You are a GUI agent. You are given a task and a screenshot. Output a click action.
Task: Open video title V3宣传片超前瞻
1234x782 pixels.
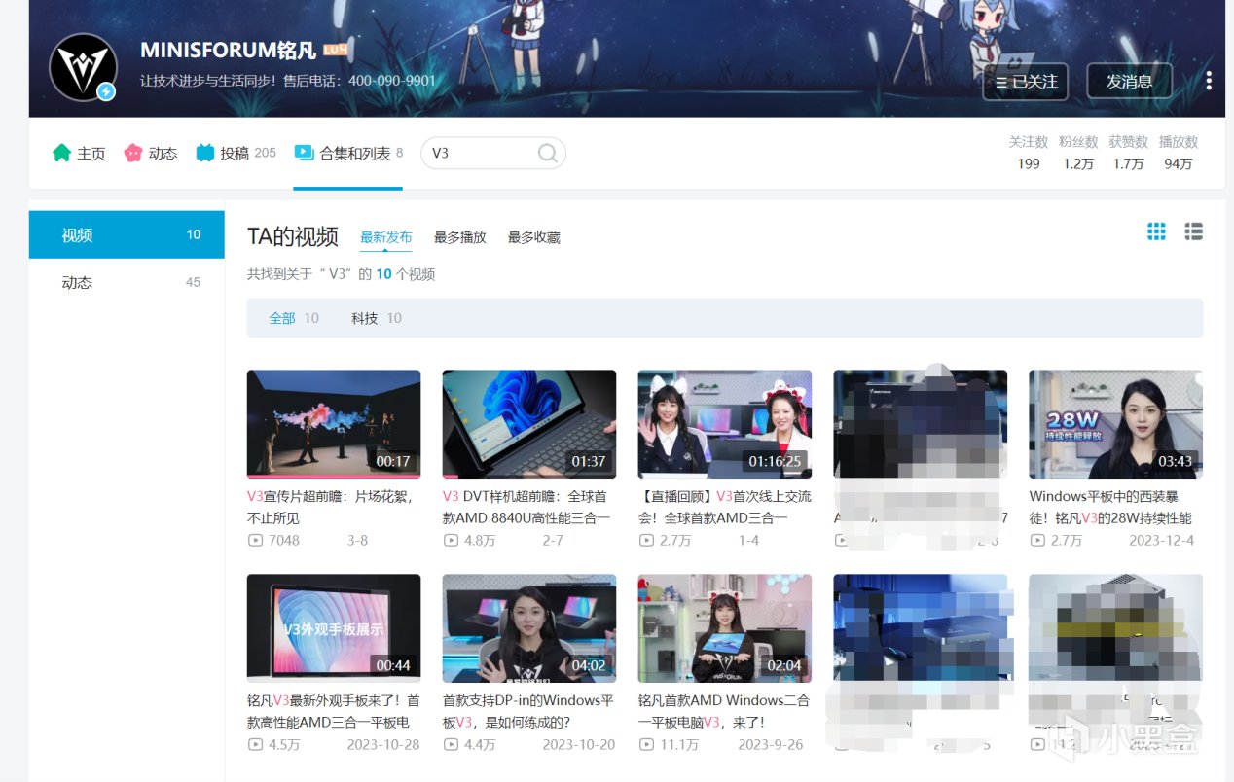(331, 507)
